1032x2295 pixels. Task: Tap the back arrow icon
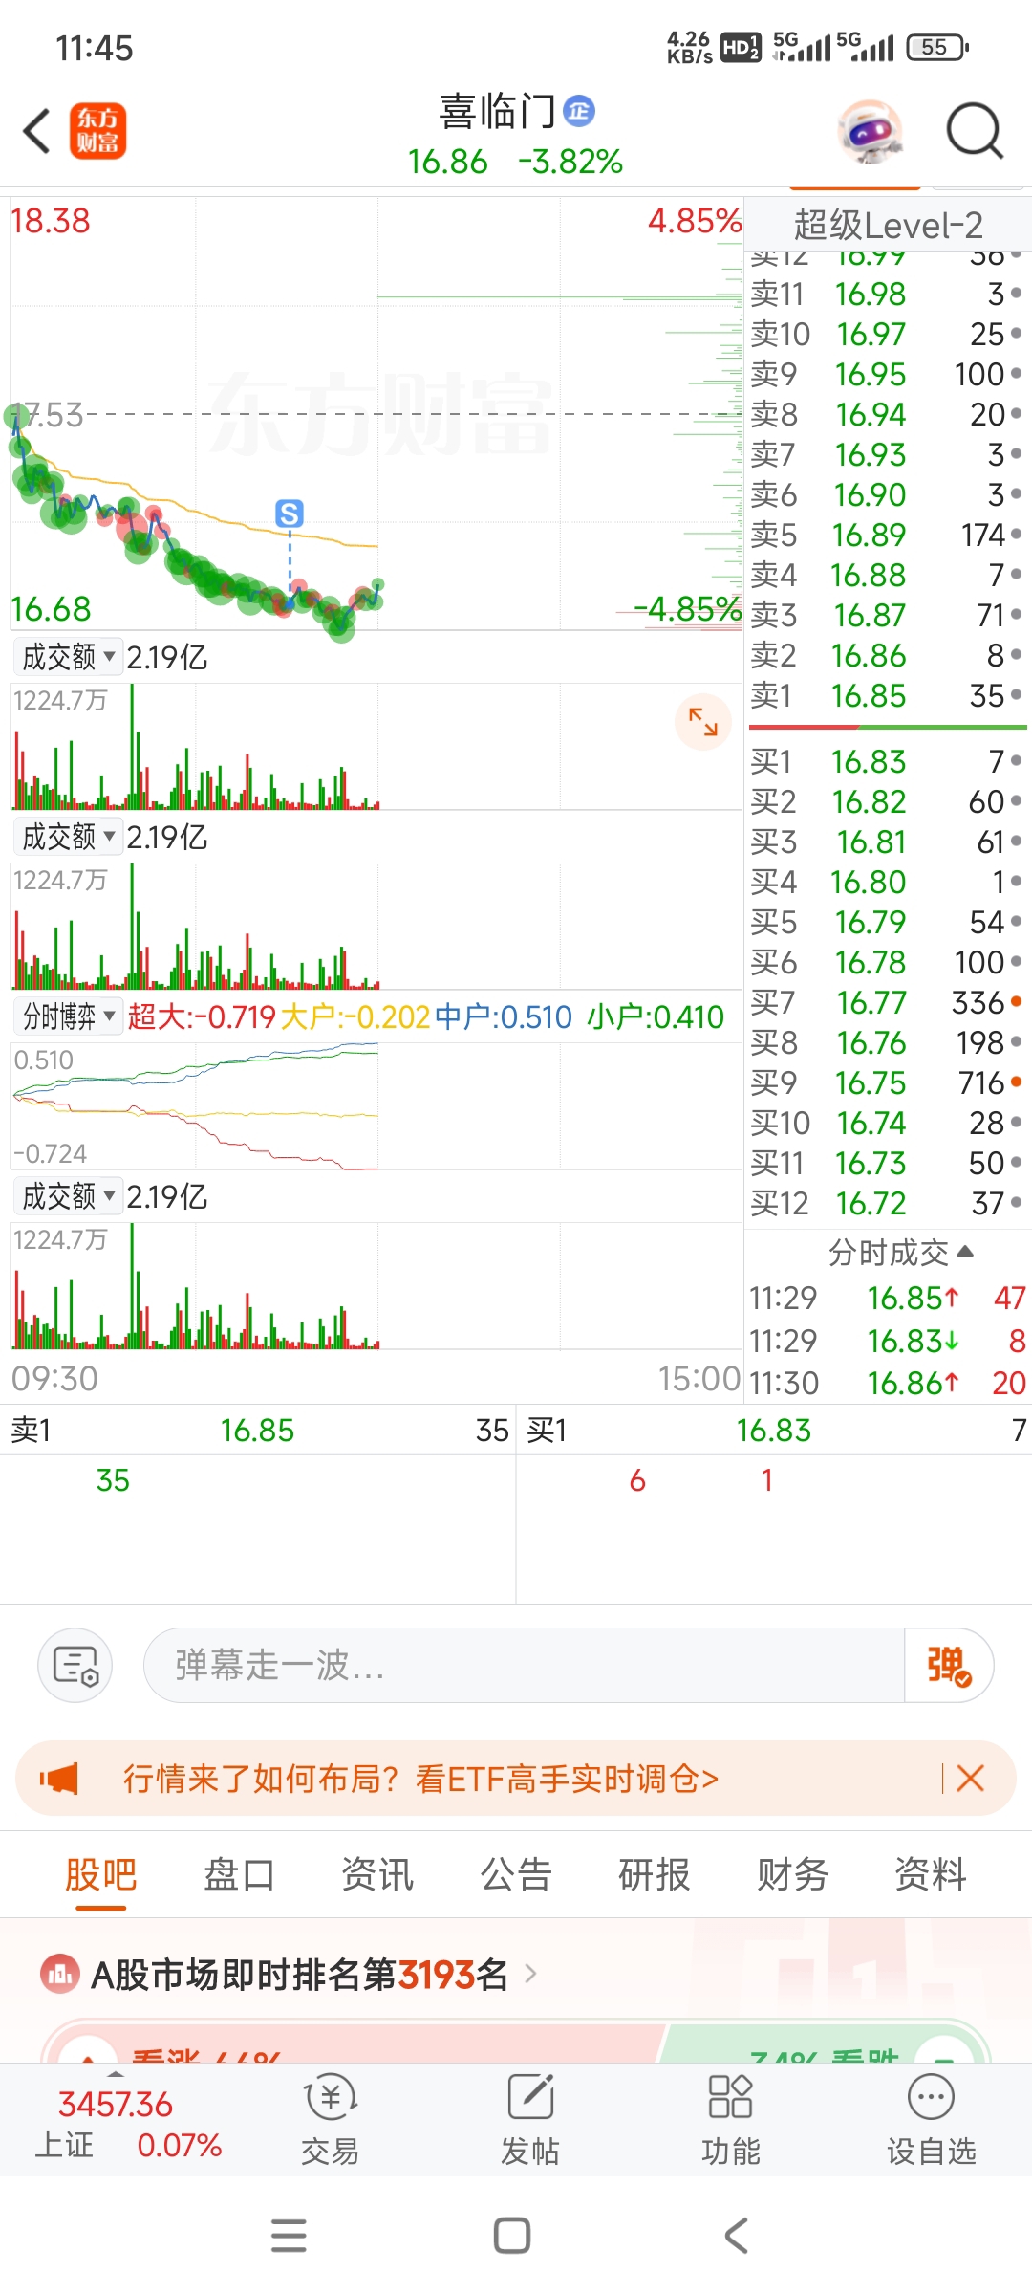[x=36, y=131]
